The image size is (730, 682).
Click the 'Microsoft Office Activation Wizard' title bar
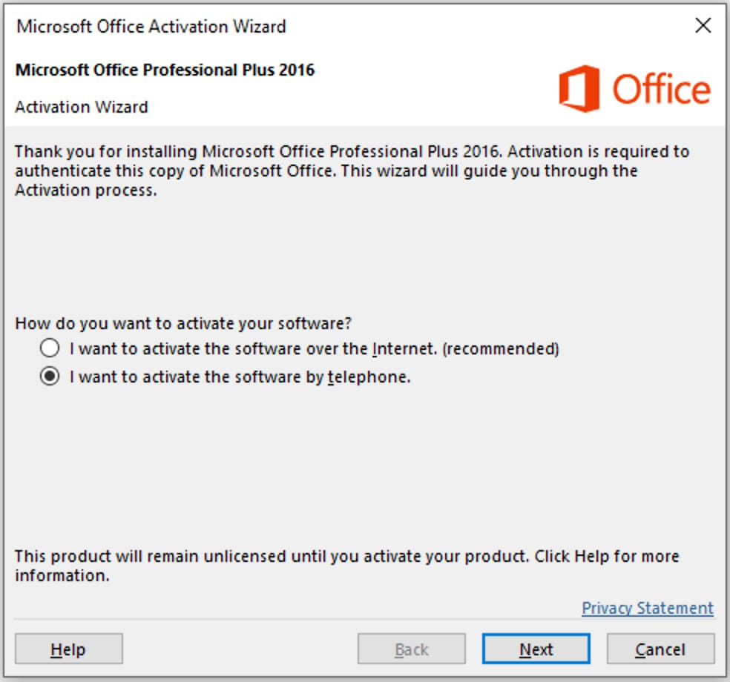tap(151, 27)
